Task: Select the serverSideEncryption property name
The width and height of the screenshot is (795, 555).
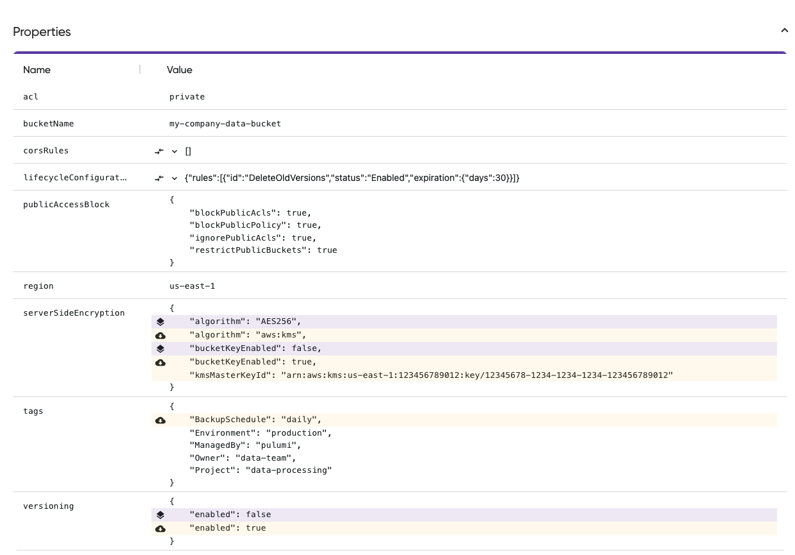Action: click(74, 313)
